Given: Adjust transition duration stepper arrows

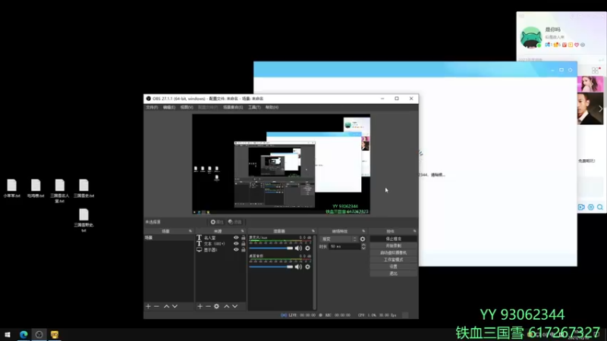Looking at the screenshot, I should (x=363, y=246).
